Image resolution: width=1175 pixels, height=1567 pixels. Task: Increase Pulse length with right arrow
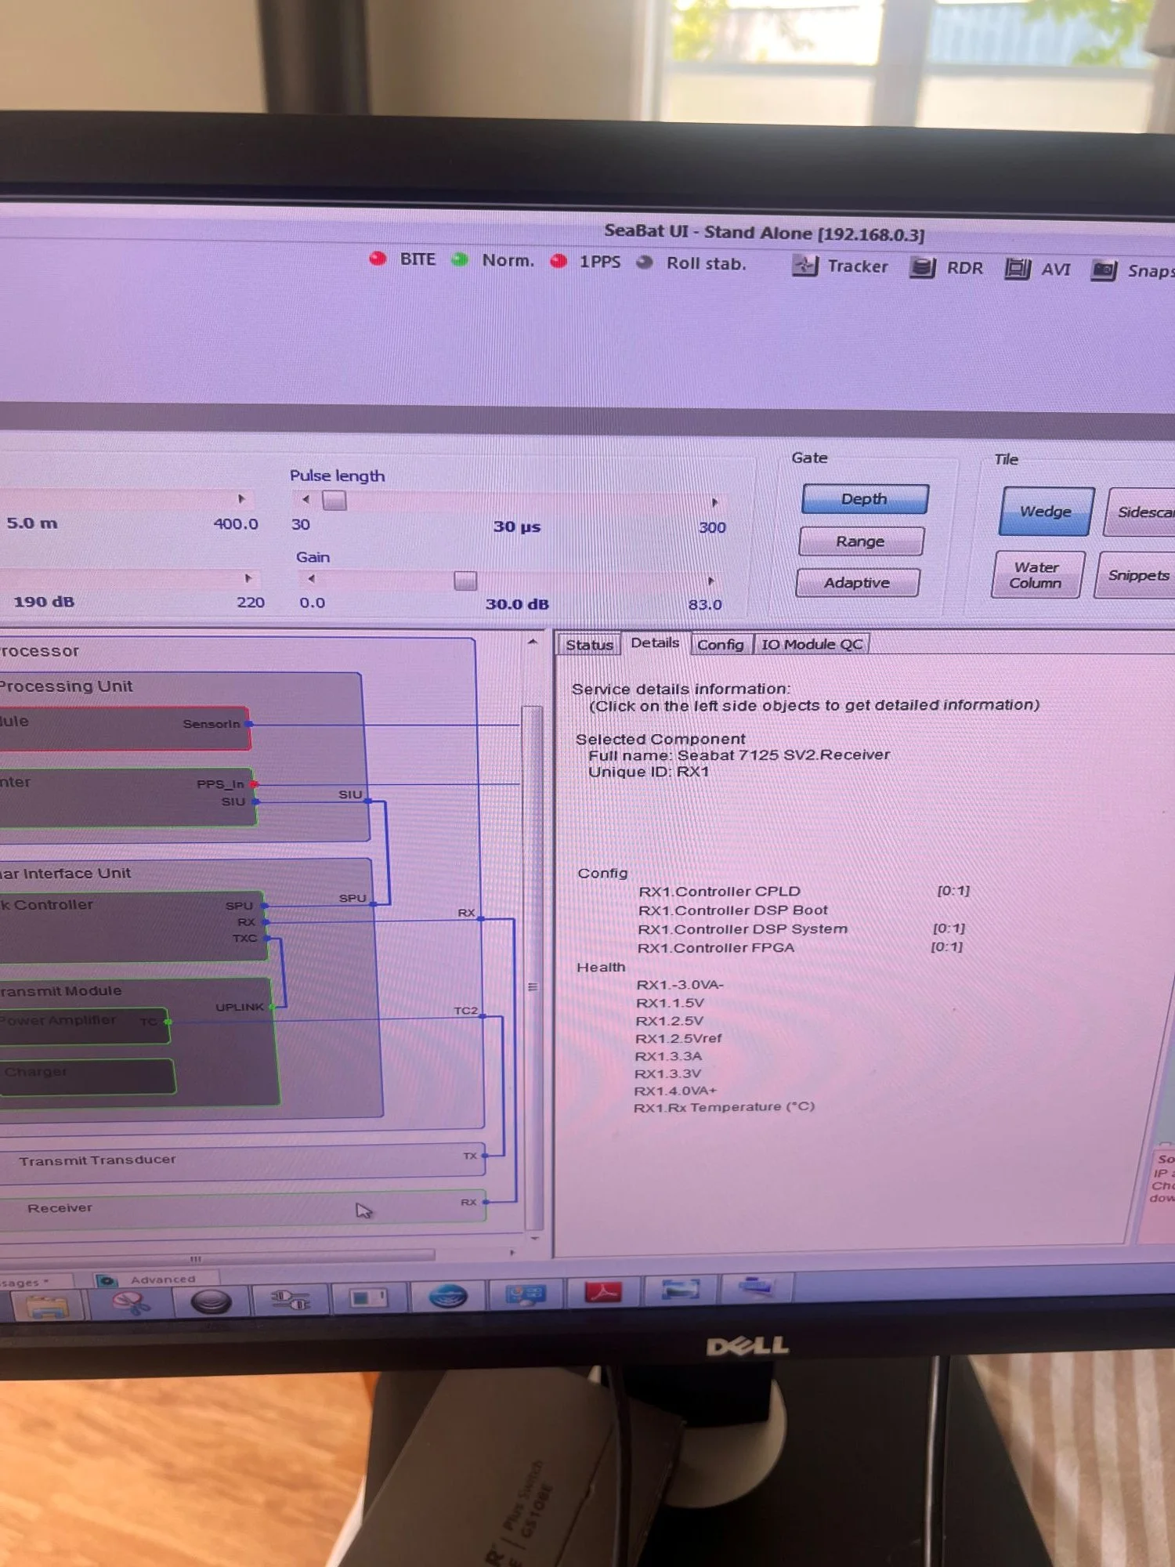coord(714,502)
